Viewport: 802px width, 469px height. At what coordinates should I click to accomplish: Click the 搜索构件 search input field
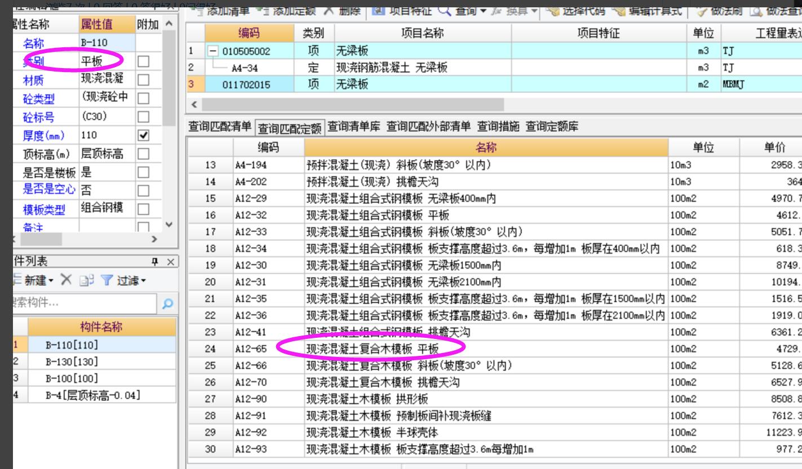pyautogui.click(x=84, y=304)
